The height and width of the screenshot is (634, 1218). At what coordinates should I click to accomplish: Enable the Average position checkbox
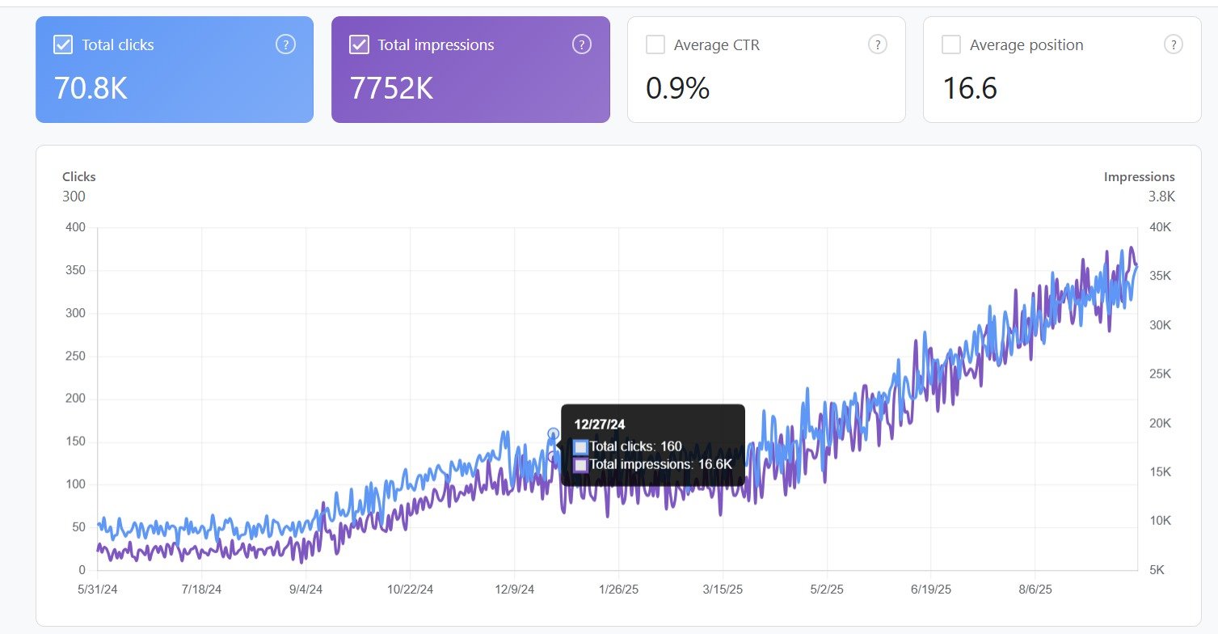951,45
